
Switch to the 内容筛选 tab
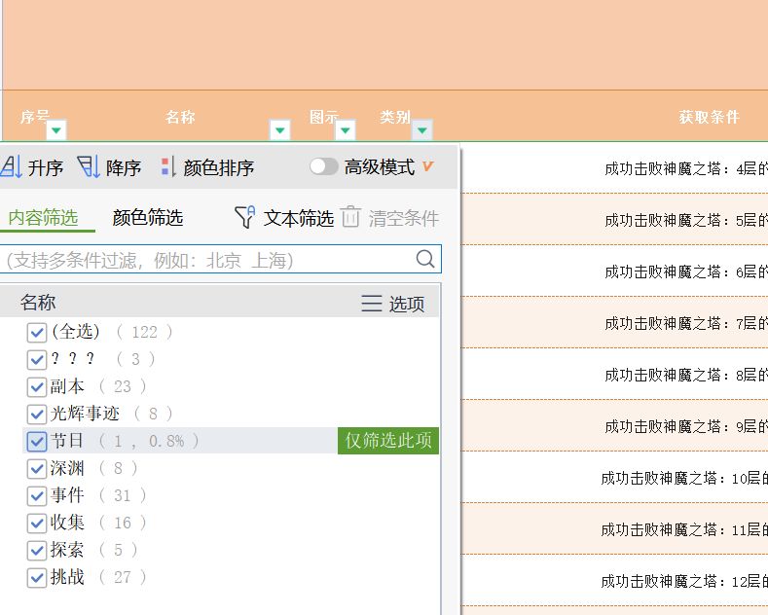tap(43, 218)
